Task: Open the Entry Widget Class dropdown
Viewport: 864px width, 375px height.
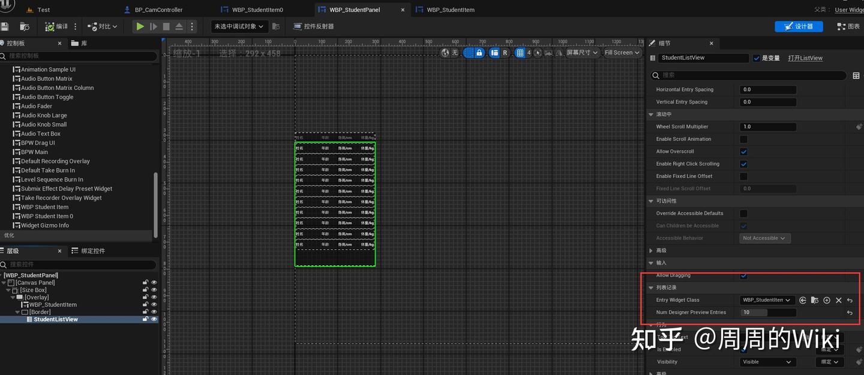Action: point(767,300)
